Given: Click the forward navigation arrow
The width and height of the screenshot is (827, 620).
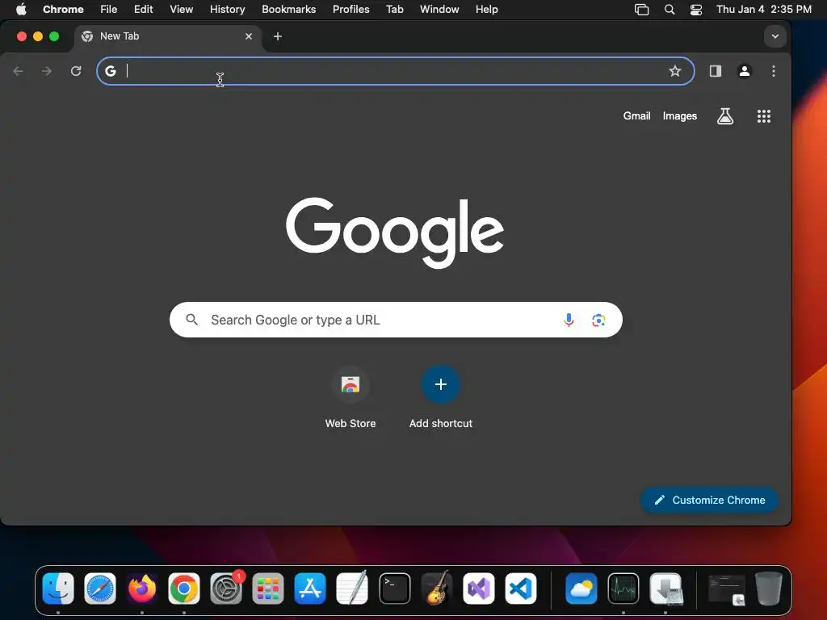Looking at the screenshot, I should [47, 71].
